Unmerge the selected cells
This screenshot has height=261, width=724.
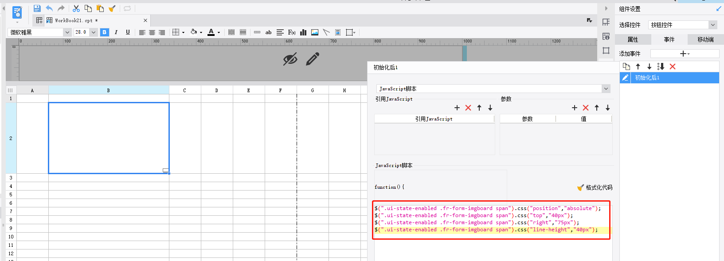tap(243, 32)
